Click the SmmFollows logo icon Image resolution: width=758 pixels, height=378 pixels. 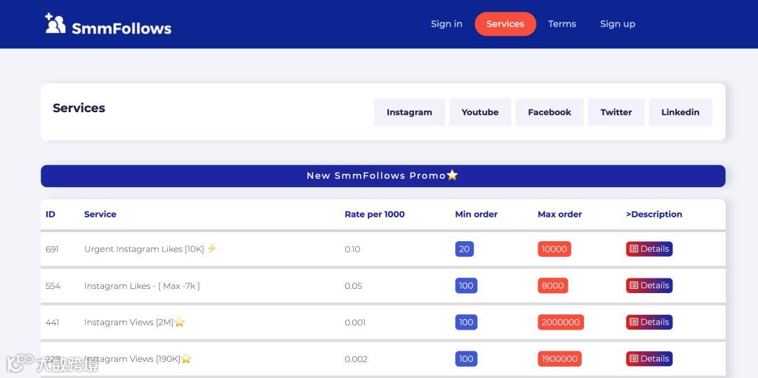click(55, 24)
